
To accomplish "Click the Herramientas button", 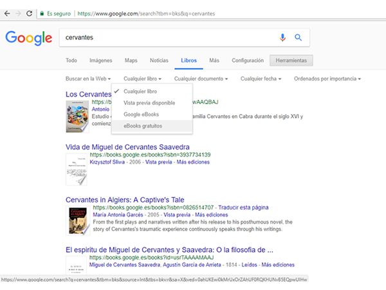I will [291, 61].
